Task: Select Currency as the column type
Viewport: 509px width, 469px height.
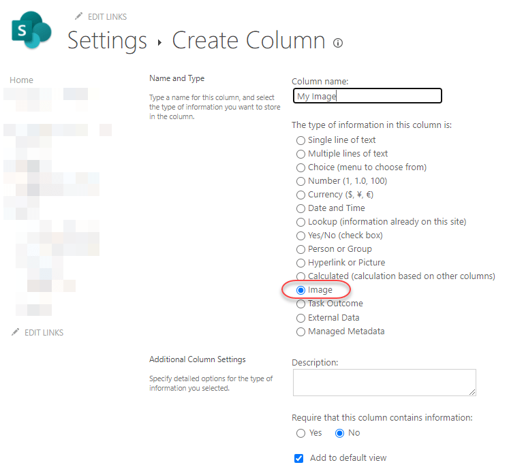Action: coord(300,195)
